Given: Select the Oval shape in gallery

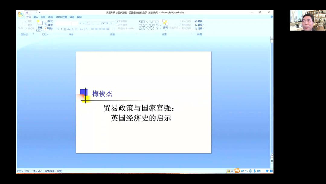Looking at the screenshot, I should 157,22.
